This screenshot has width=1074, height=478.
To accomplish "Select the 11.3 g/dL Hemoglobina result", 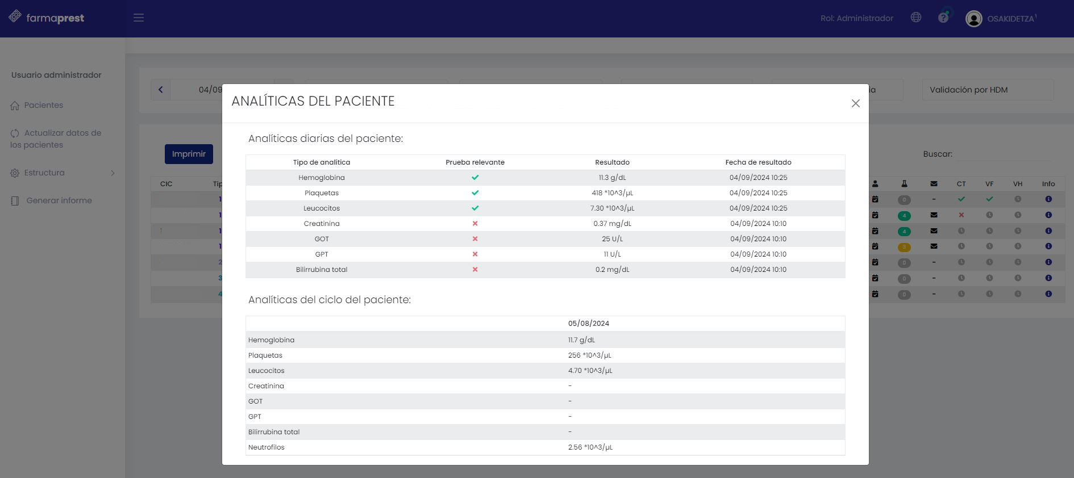I will [x=612, y=178].
